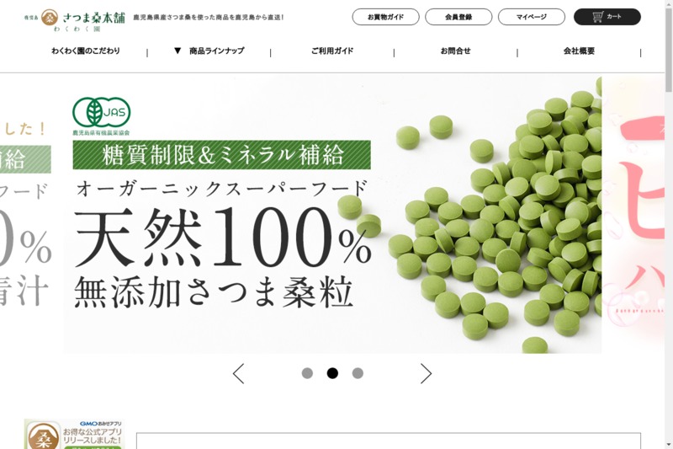Click the 天然100% mulberry tablets banner
Image resolution: width=673 pixels, height=449 pixels.
click(x=332, y=215)
